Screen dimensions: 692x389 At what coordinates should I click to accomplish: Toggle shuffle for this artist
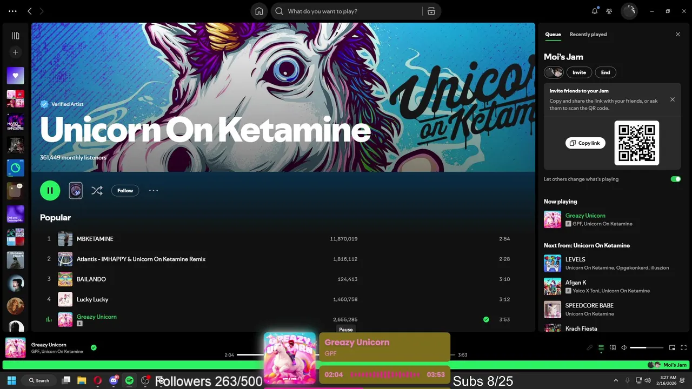tap(97, 190)
